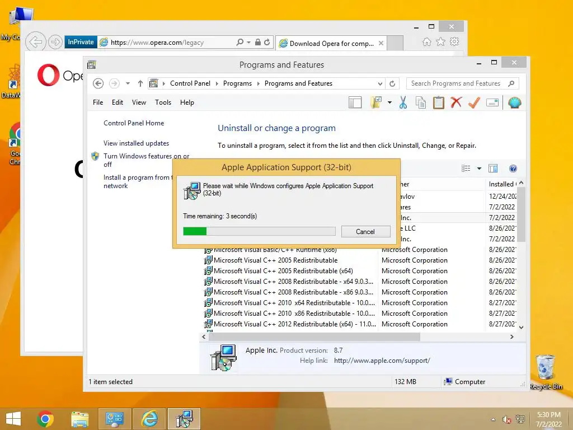Image resolution: width=573 pixels, height=430 pixels.
Task: Open Turn Windows features on or off
Action: point(146,160)
